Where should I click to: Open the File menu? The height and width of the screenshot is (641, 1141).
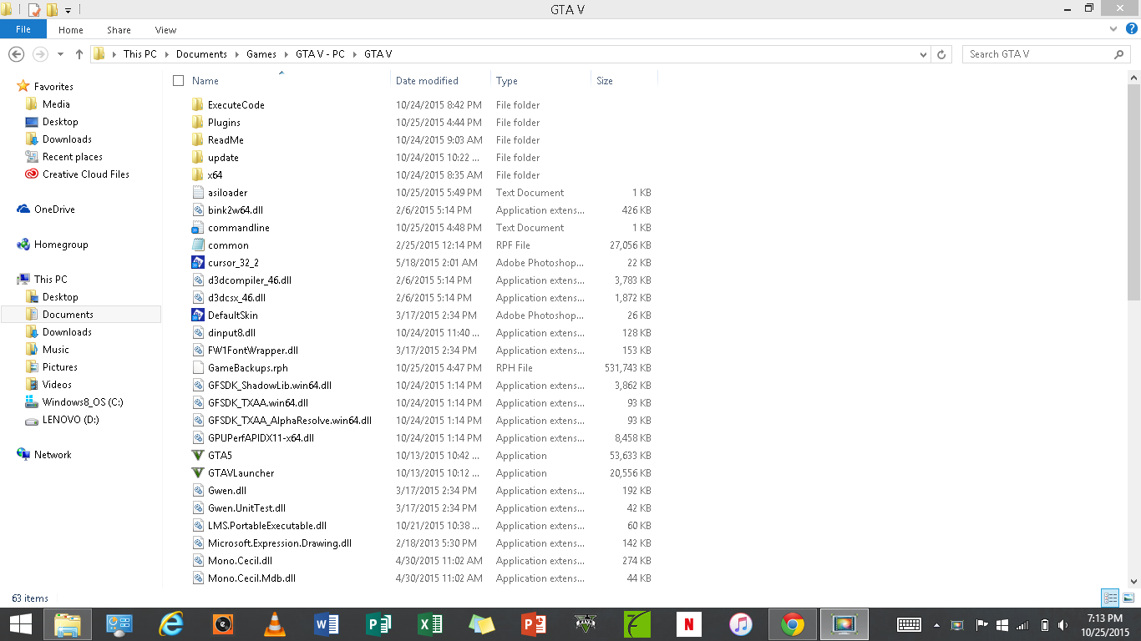23,29
